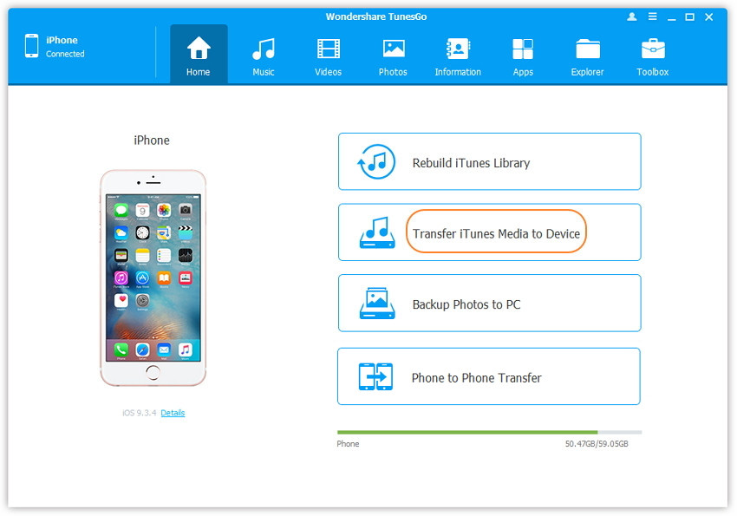
Task: Click the iPhone preview image
Action: [x=153, y=278]
